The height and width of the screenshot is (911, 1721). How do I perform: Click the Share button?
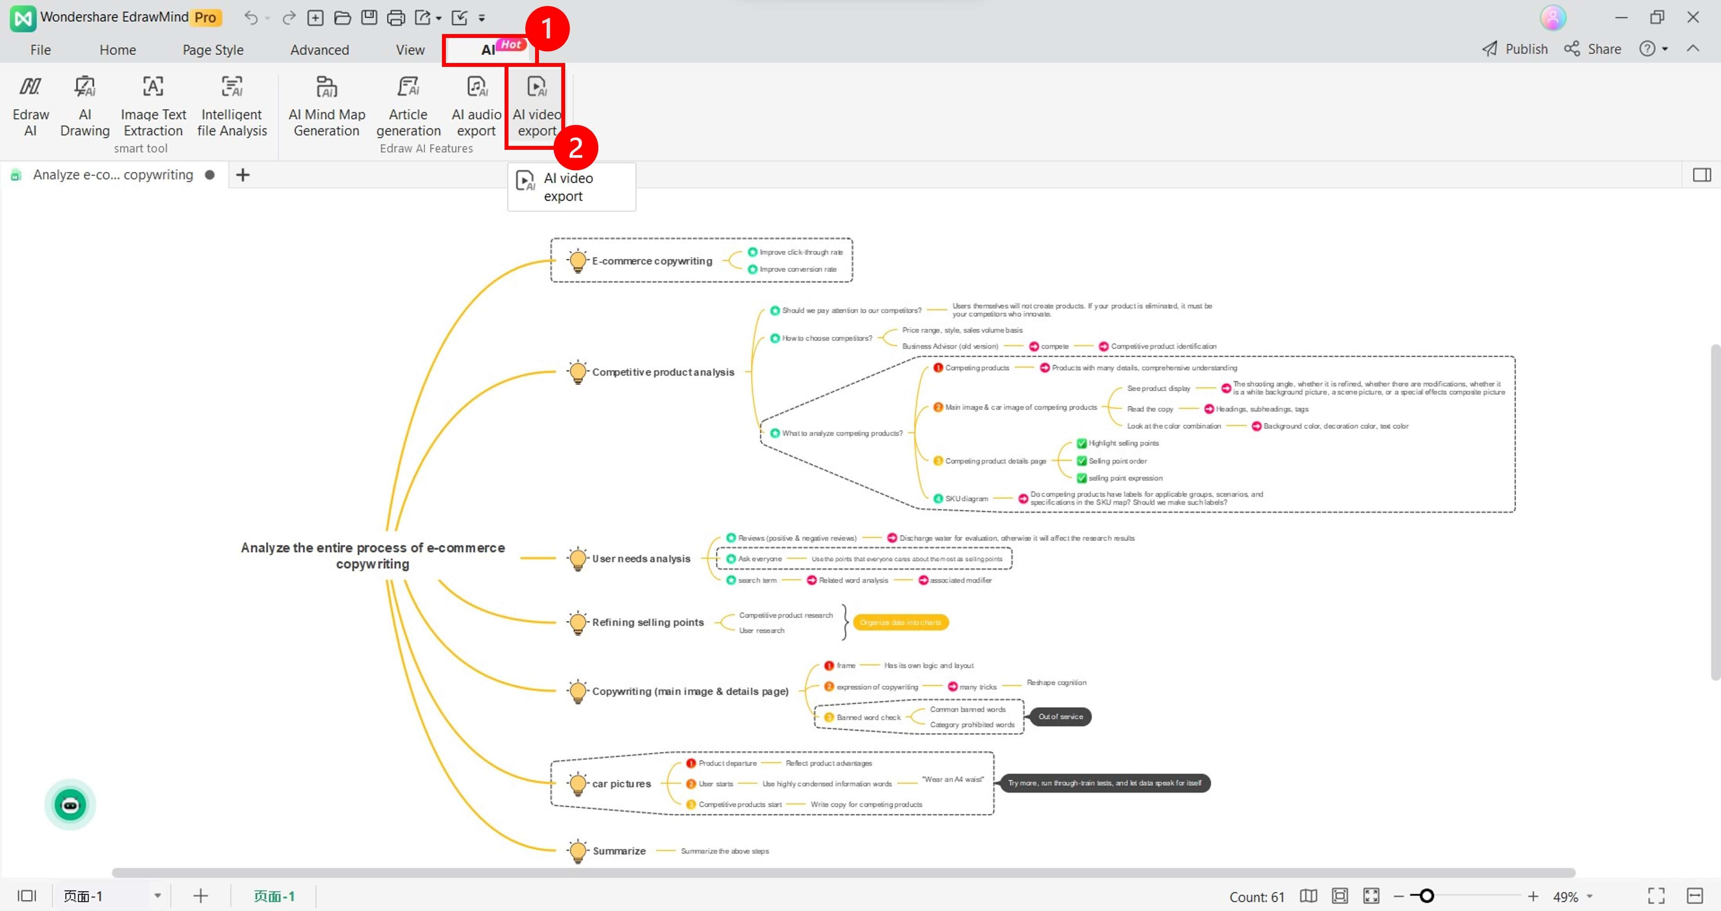(1593, 49)
